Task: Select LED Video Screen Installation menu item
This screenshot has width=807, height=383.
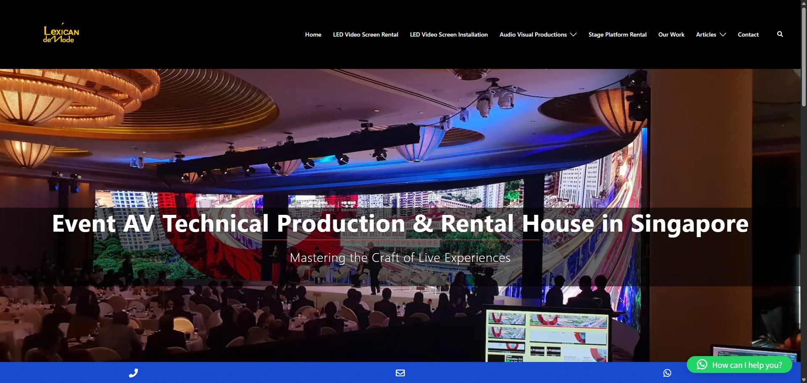Action: click(x=449, y=34)
